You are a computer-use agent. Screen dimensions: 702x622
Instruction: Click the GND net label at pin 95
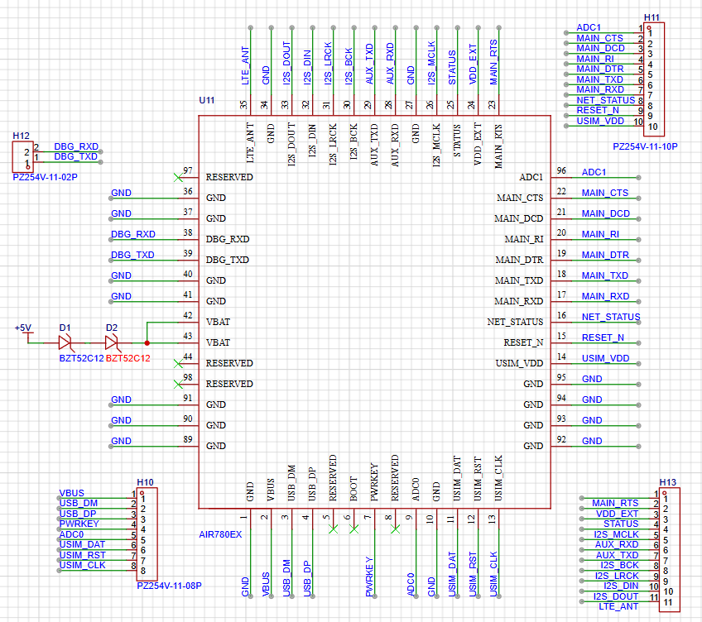click(592, 379)
